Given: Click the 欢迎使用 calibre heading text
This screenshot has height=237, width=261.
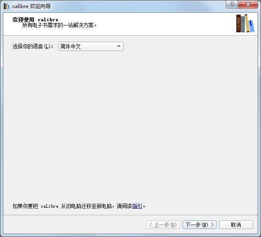Looking at the screenshot, I should click(35, 20).
